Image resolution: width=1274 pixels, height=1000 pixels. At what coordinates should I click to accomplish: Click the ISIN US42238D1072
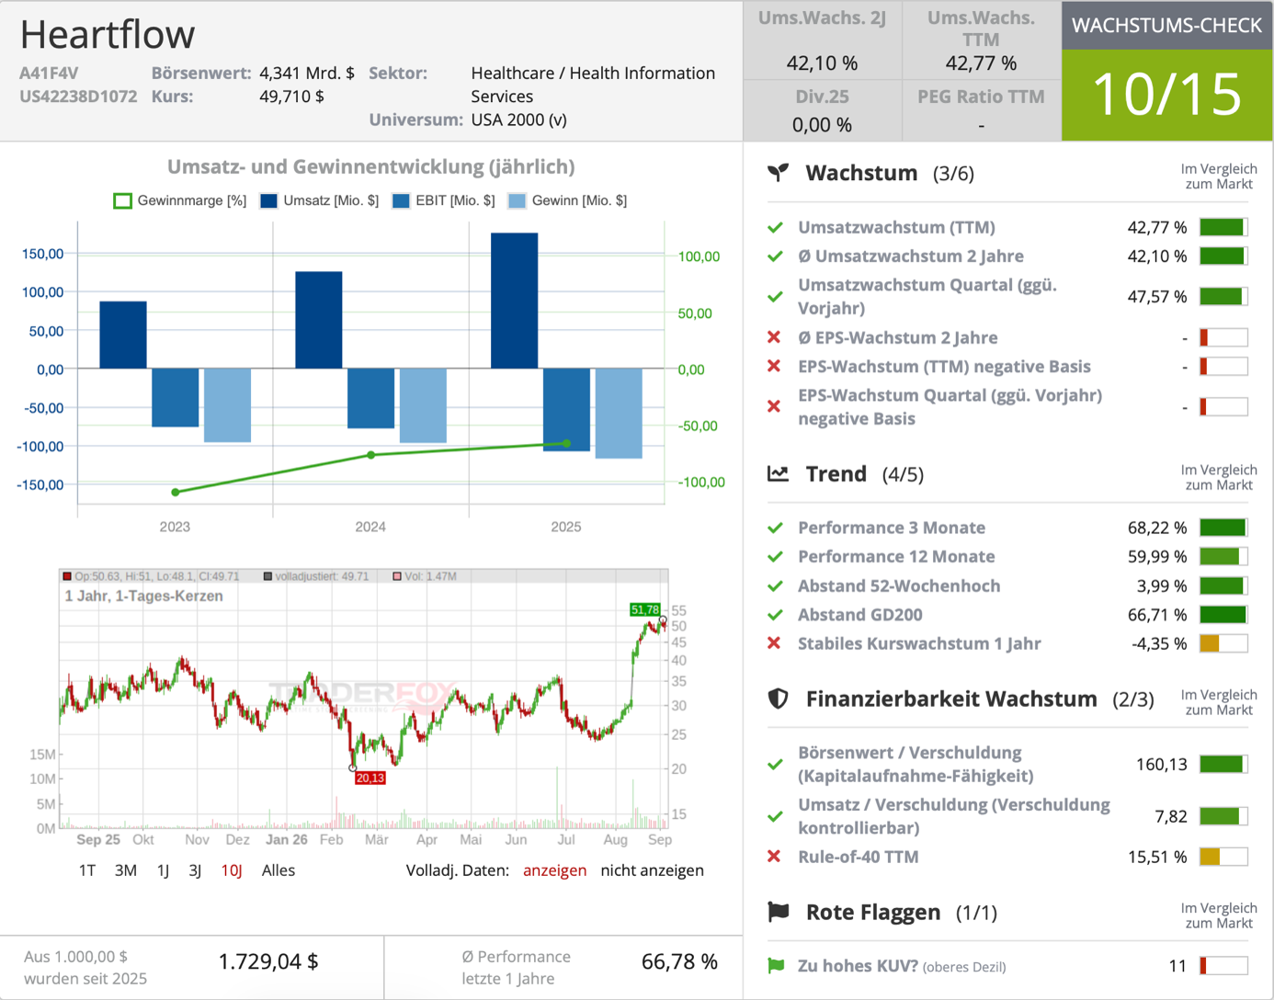[x=78, y=97]
